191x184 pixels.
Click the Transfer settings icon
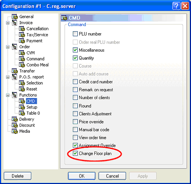pyautogui.click(x=15, y=71)
